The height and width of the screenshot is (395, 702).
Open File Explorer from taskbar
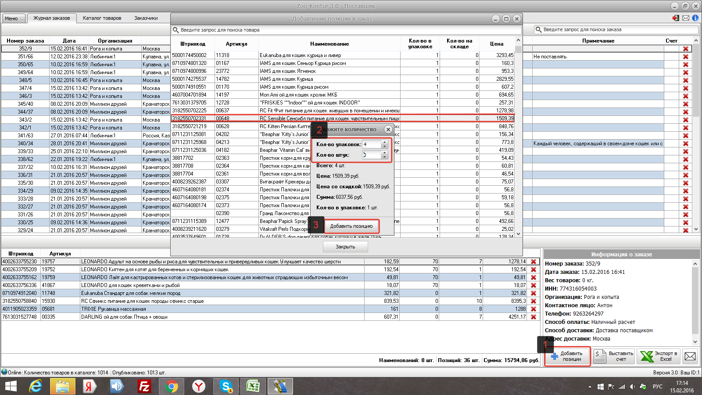[x=63, y=386]
